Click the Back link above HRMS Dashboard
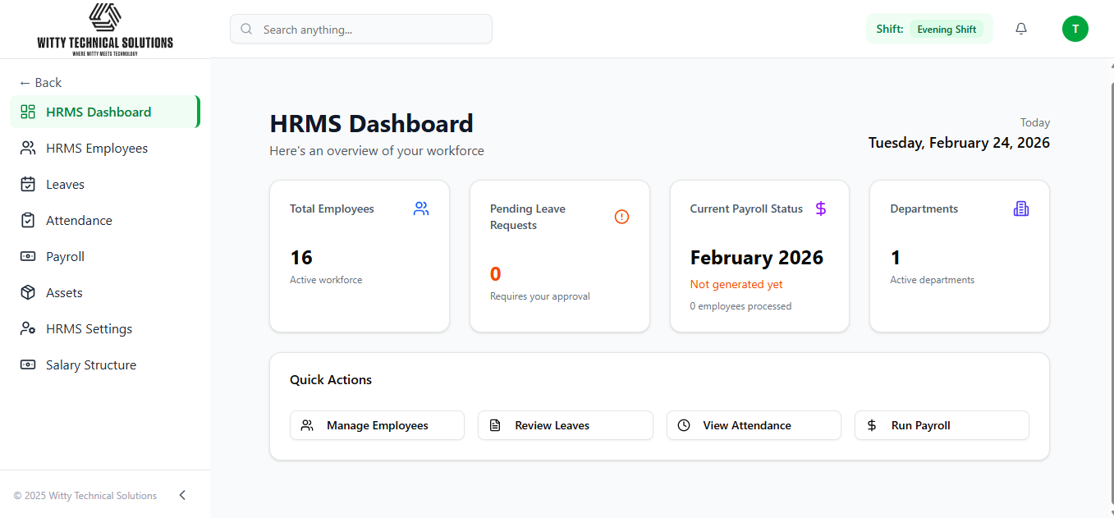This screenshot has height=518, width=1114. pyautogui.click(x=40, y=82)
